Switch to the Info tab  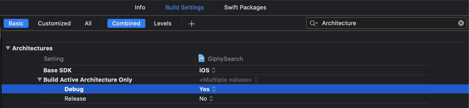coord(140,7)
